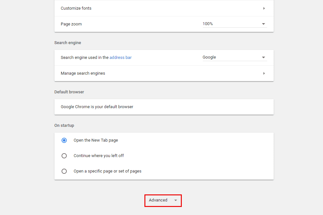Image resolution: width=323 pixels, height=215 pixels.
Task: Click the Continue where you left off label
Action: (x=99, y=156)
